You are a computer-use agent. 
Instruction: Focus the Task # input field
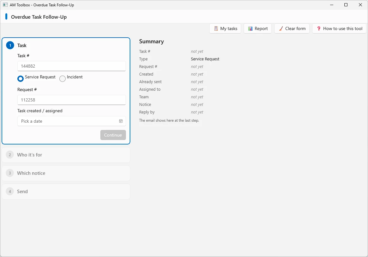[72, 66]
